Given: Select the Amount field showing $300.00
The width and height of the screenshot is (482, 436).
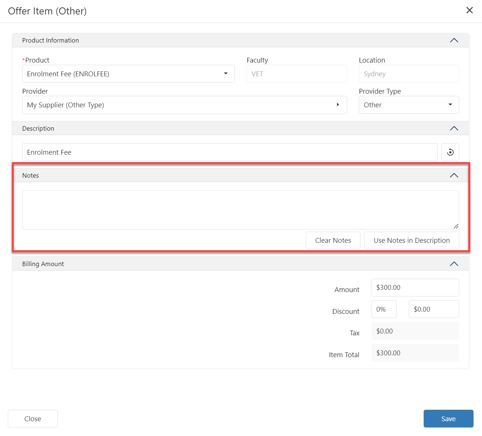Looking at the screenshot, I should 415,288.
